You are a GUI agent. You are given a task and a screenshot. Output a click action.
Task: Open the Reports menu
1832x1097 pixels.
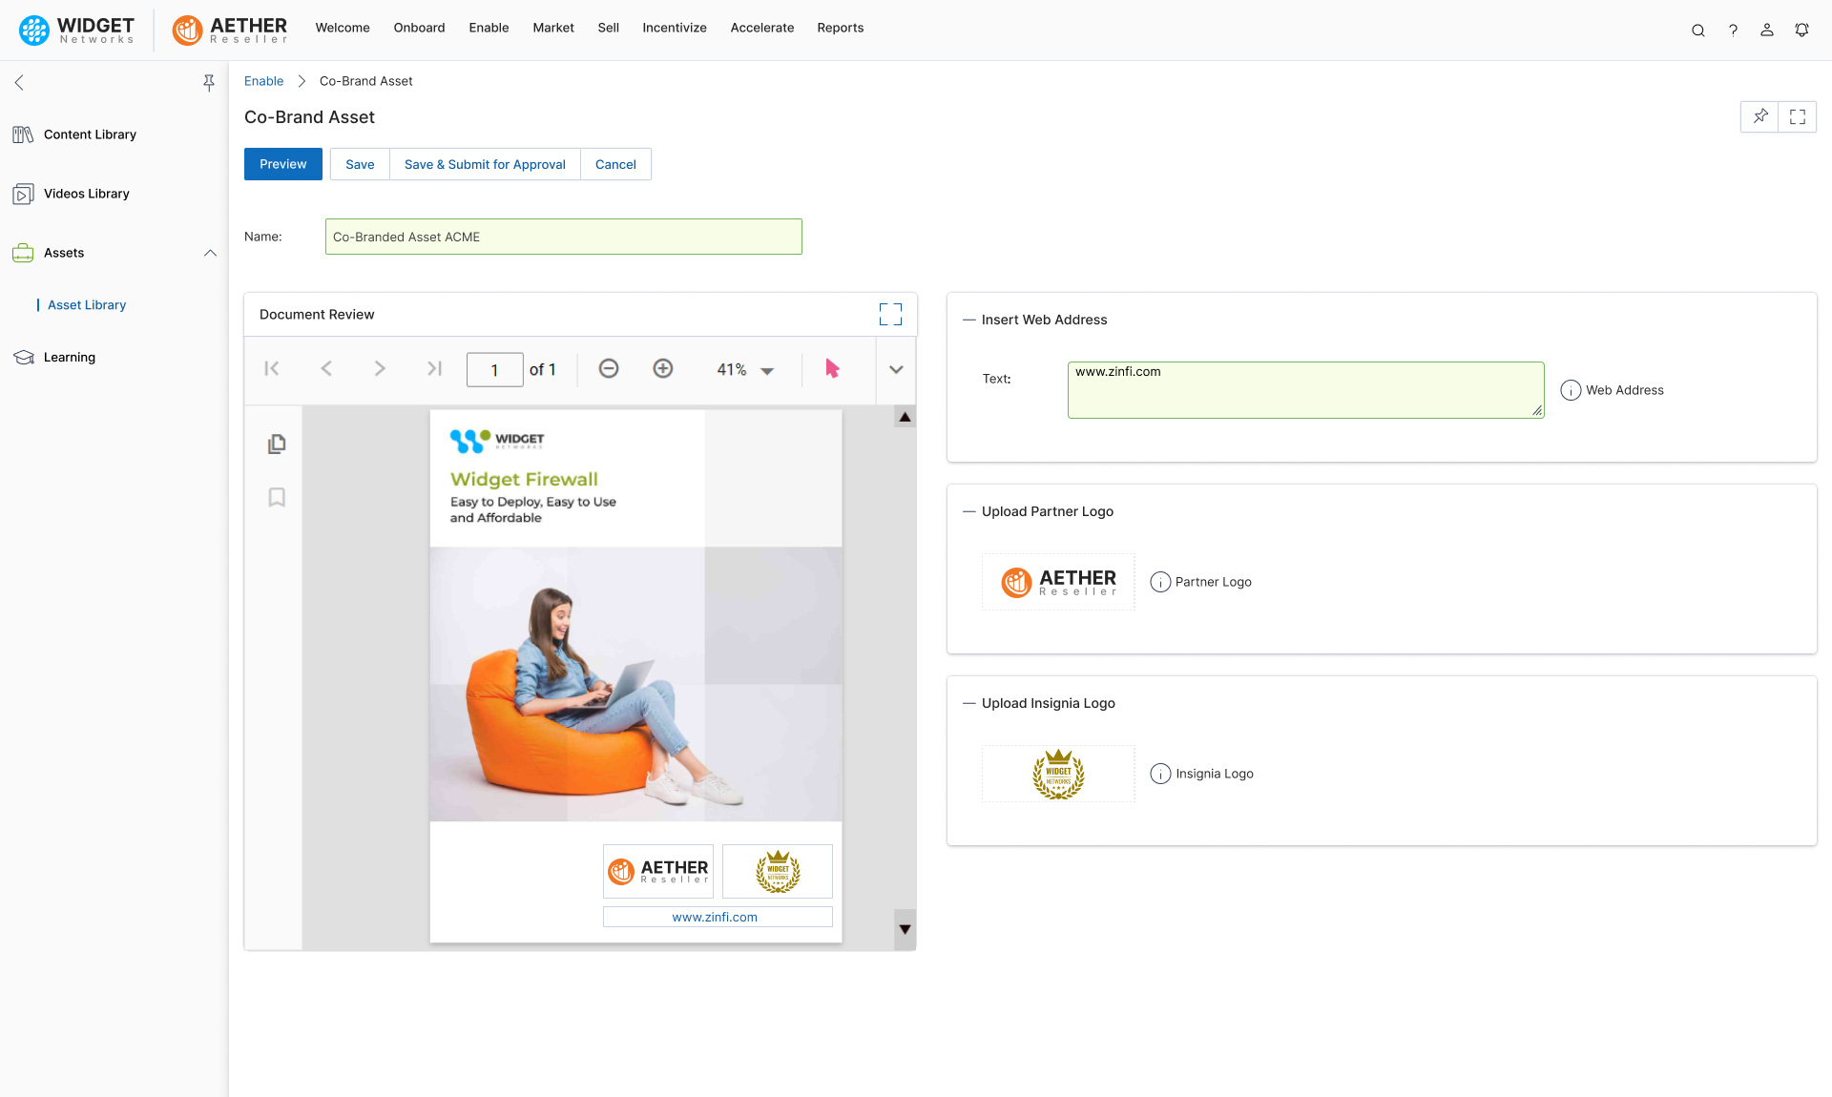pos(840,28)
